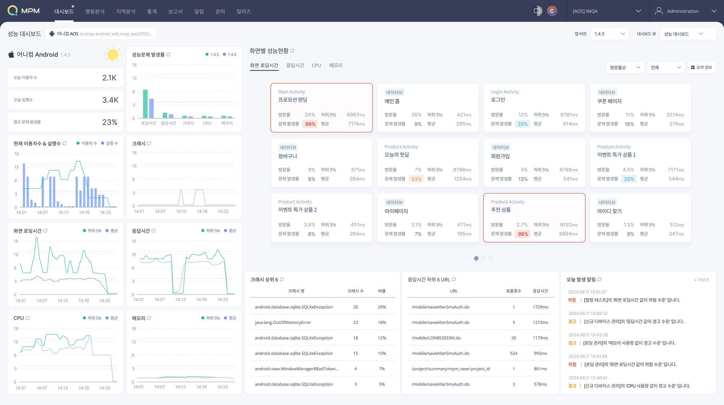Refresh the 화면 로딩시간 chart panel
Screen dimensions: 724x405
[45, 231]
